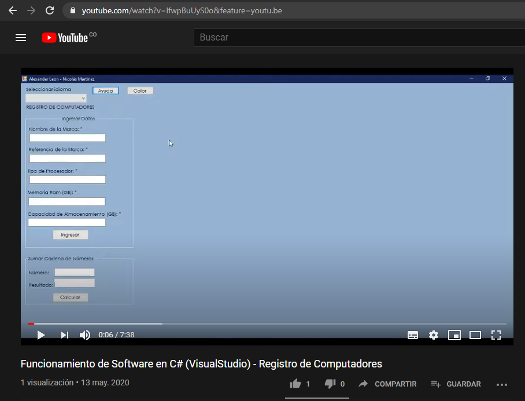This screenshot has width=525, height=401.
Task: Switch the player to theater mode
Action: (x=475, y=334)
